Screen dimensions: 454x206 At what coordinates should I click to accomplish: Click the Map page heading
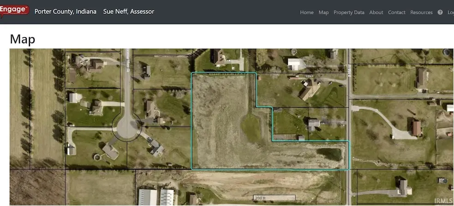[22, 39]
